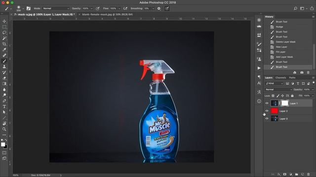Select the Dodge tool
This screenshot has width=316, height=177.
tap(4, 95)
